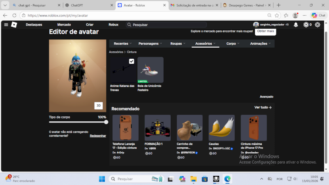
Task: Expand the Personagens dropdown
Action: point(150,44)
